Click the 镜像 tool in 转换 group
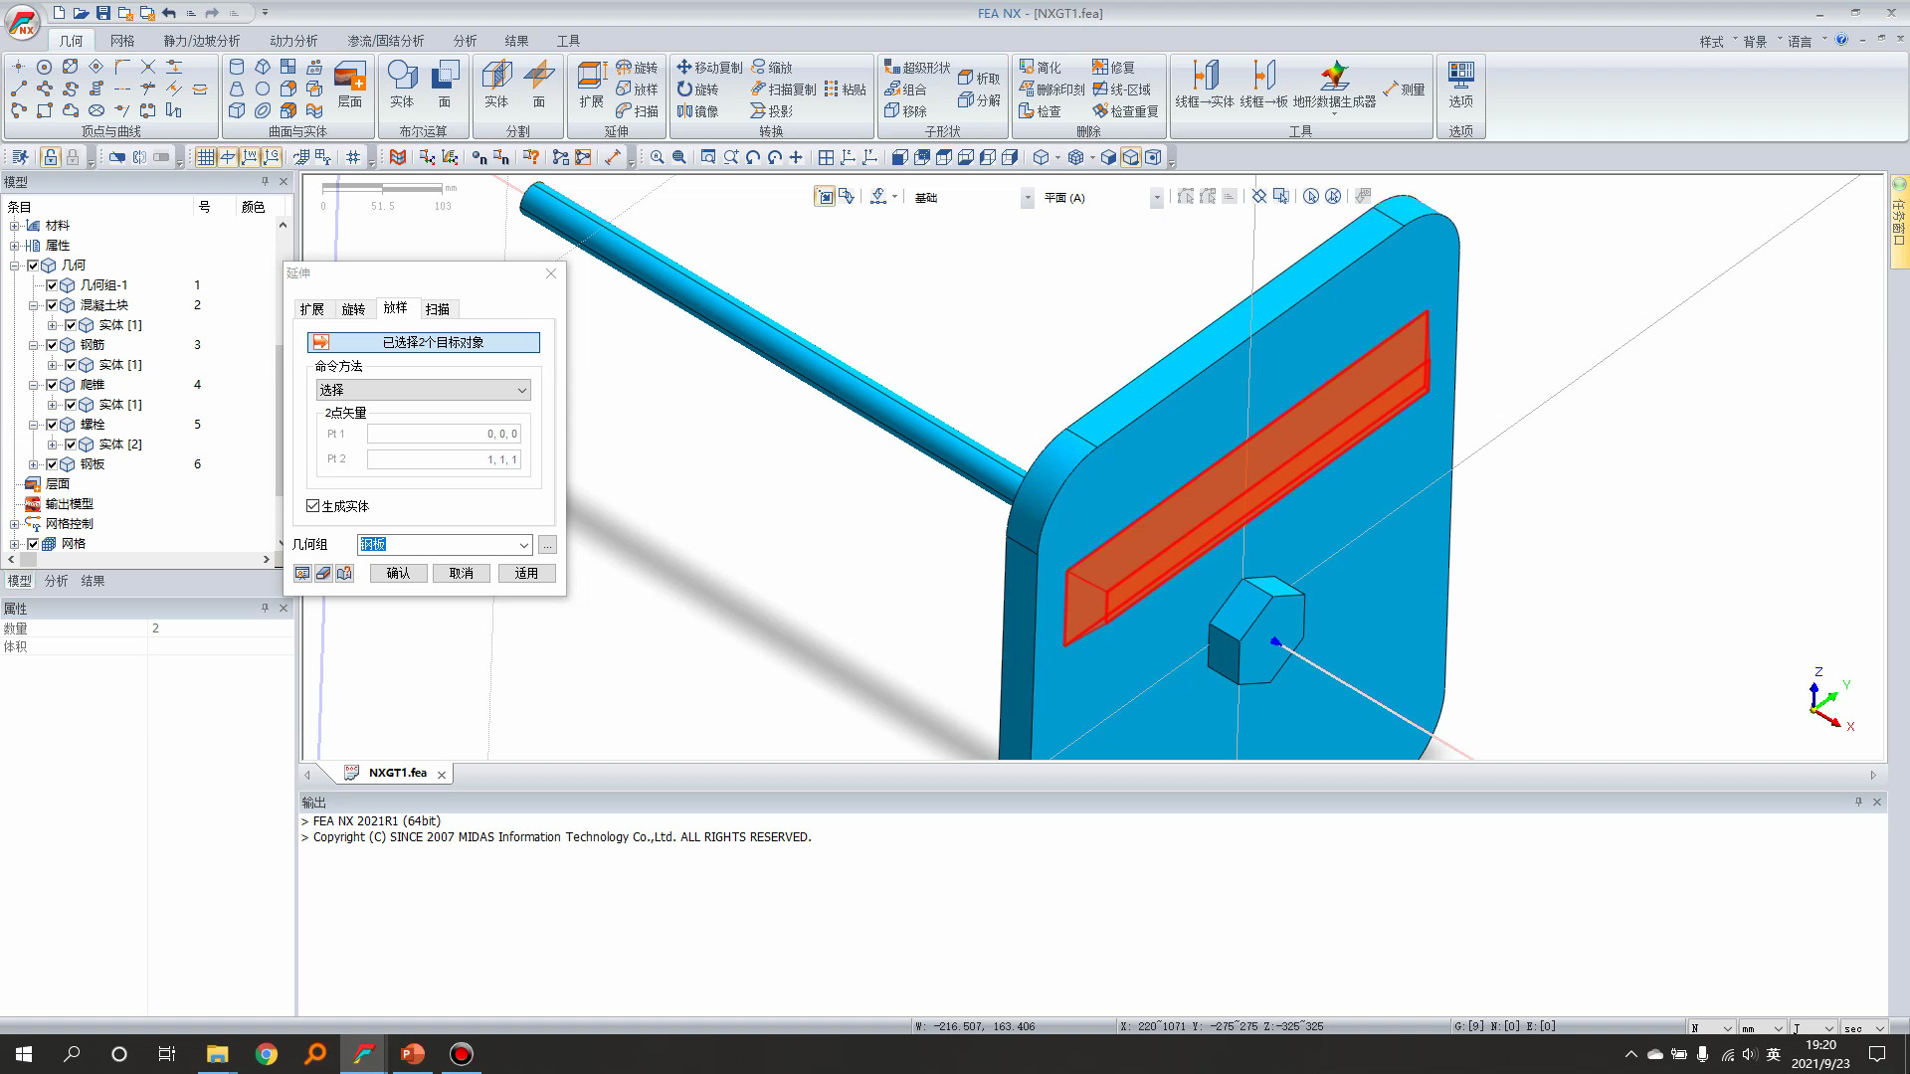Image resolution: width=1910 pixels, height=1074 pixels. [696, 111]
